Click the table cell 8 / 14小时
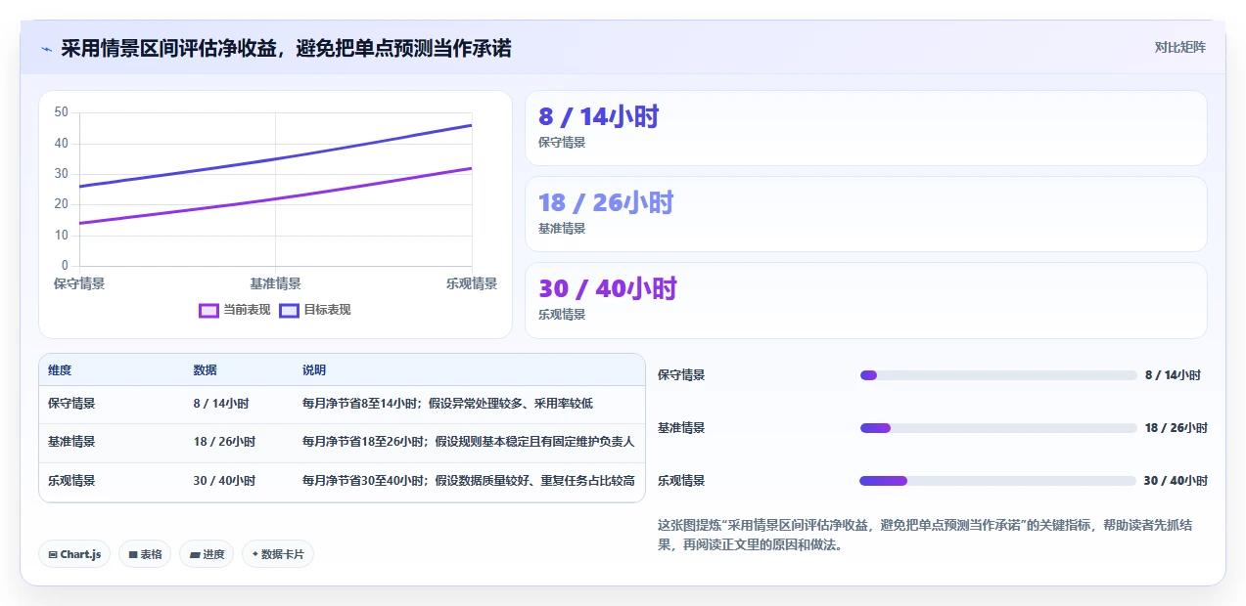Image resolution: width=1246 pixels, height=606 pixels. coord(221,403)
